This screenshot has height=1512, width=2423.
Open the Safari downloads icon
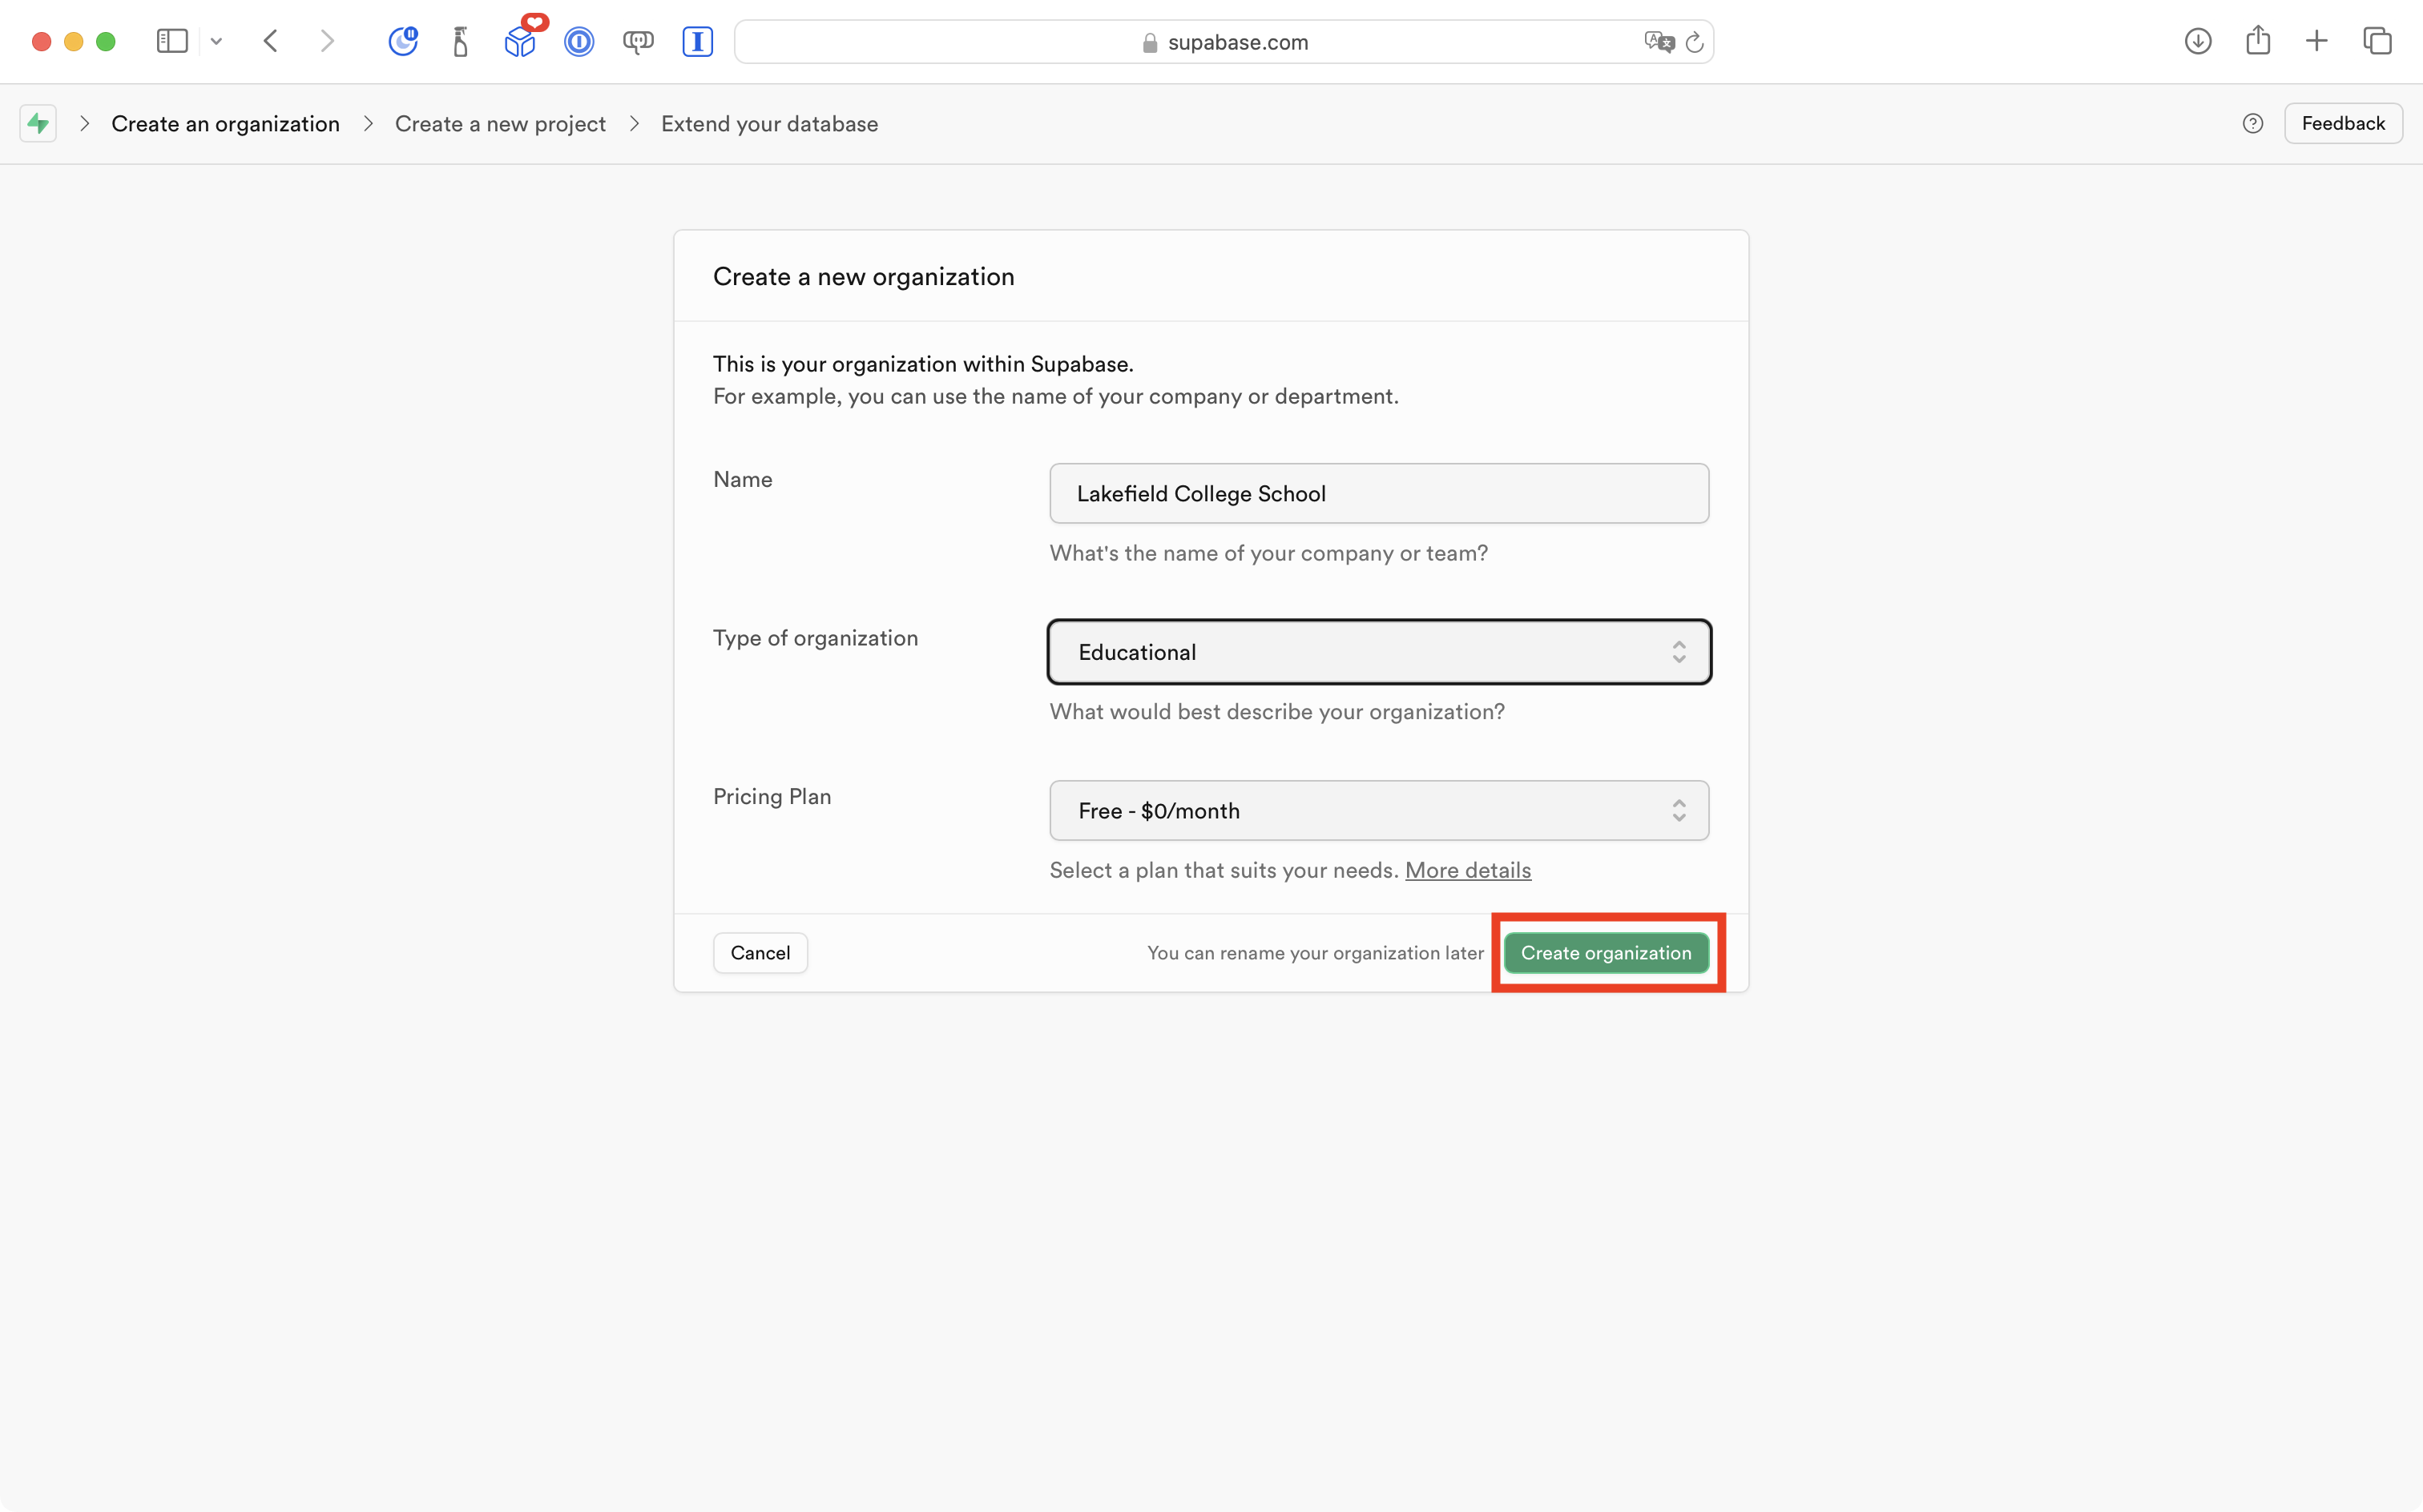2197,41
